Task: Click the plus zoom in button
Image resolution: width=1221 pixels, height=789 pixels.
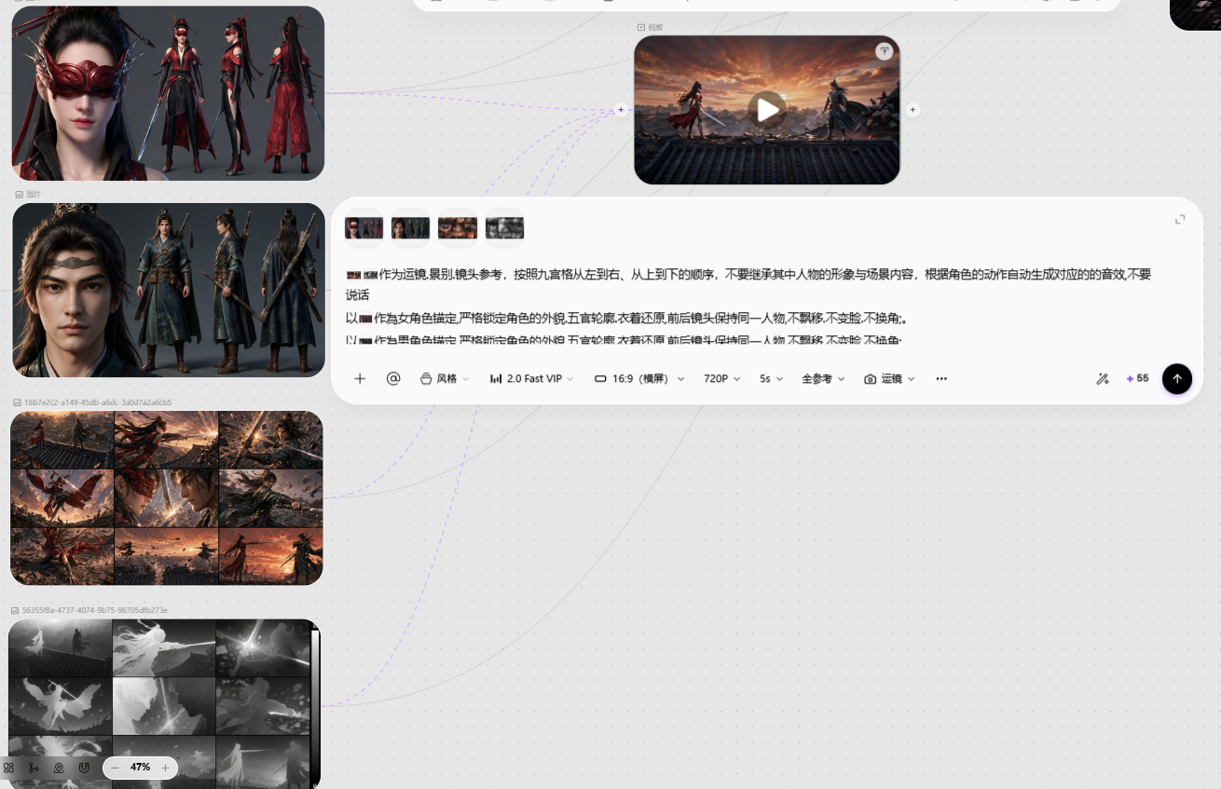Action: [x=165, y=768]
